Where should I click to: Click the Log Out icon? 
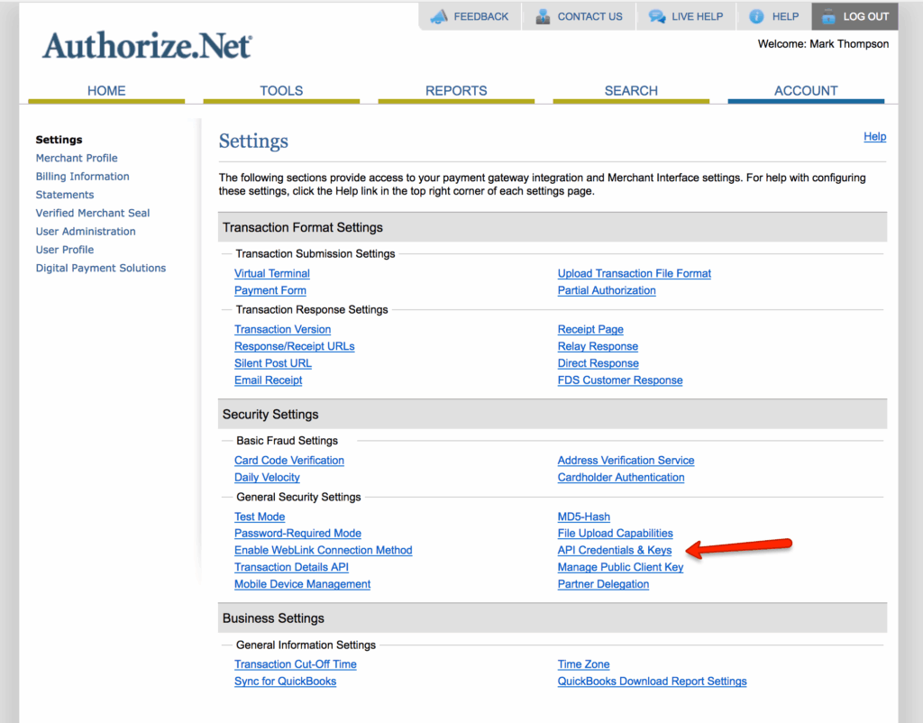(827, 16)
